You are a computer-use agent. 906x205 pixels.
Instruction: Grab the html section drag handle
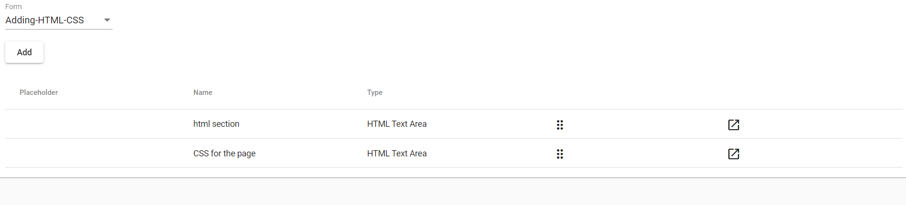click(x=560, y=124)
